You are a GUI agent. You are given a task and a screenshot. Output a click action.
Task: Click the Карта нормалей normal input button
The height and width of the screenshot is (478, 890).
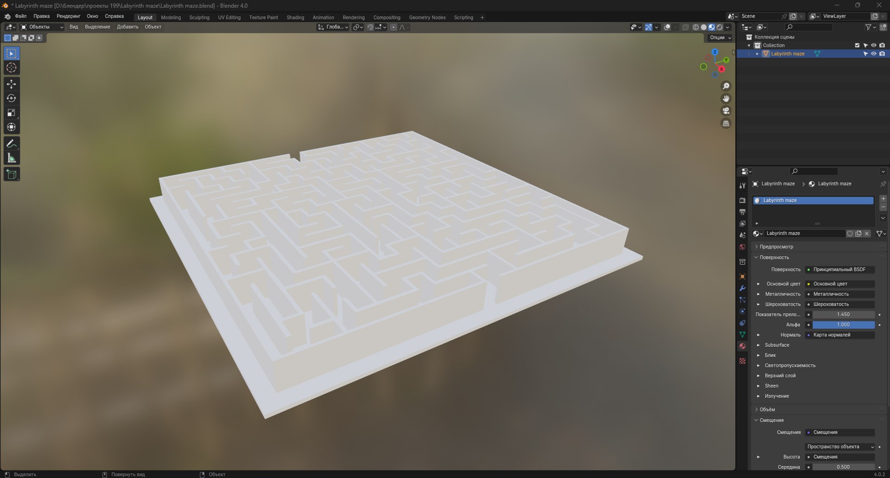pos(840,335)
